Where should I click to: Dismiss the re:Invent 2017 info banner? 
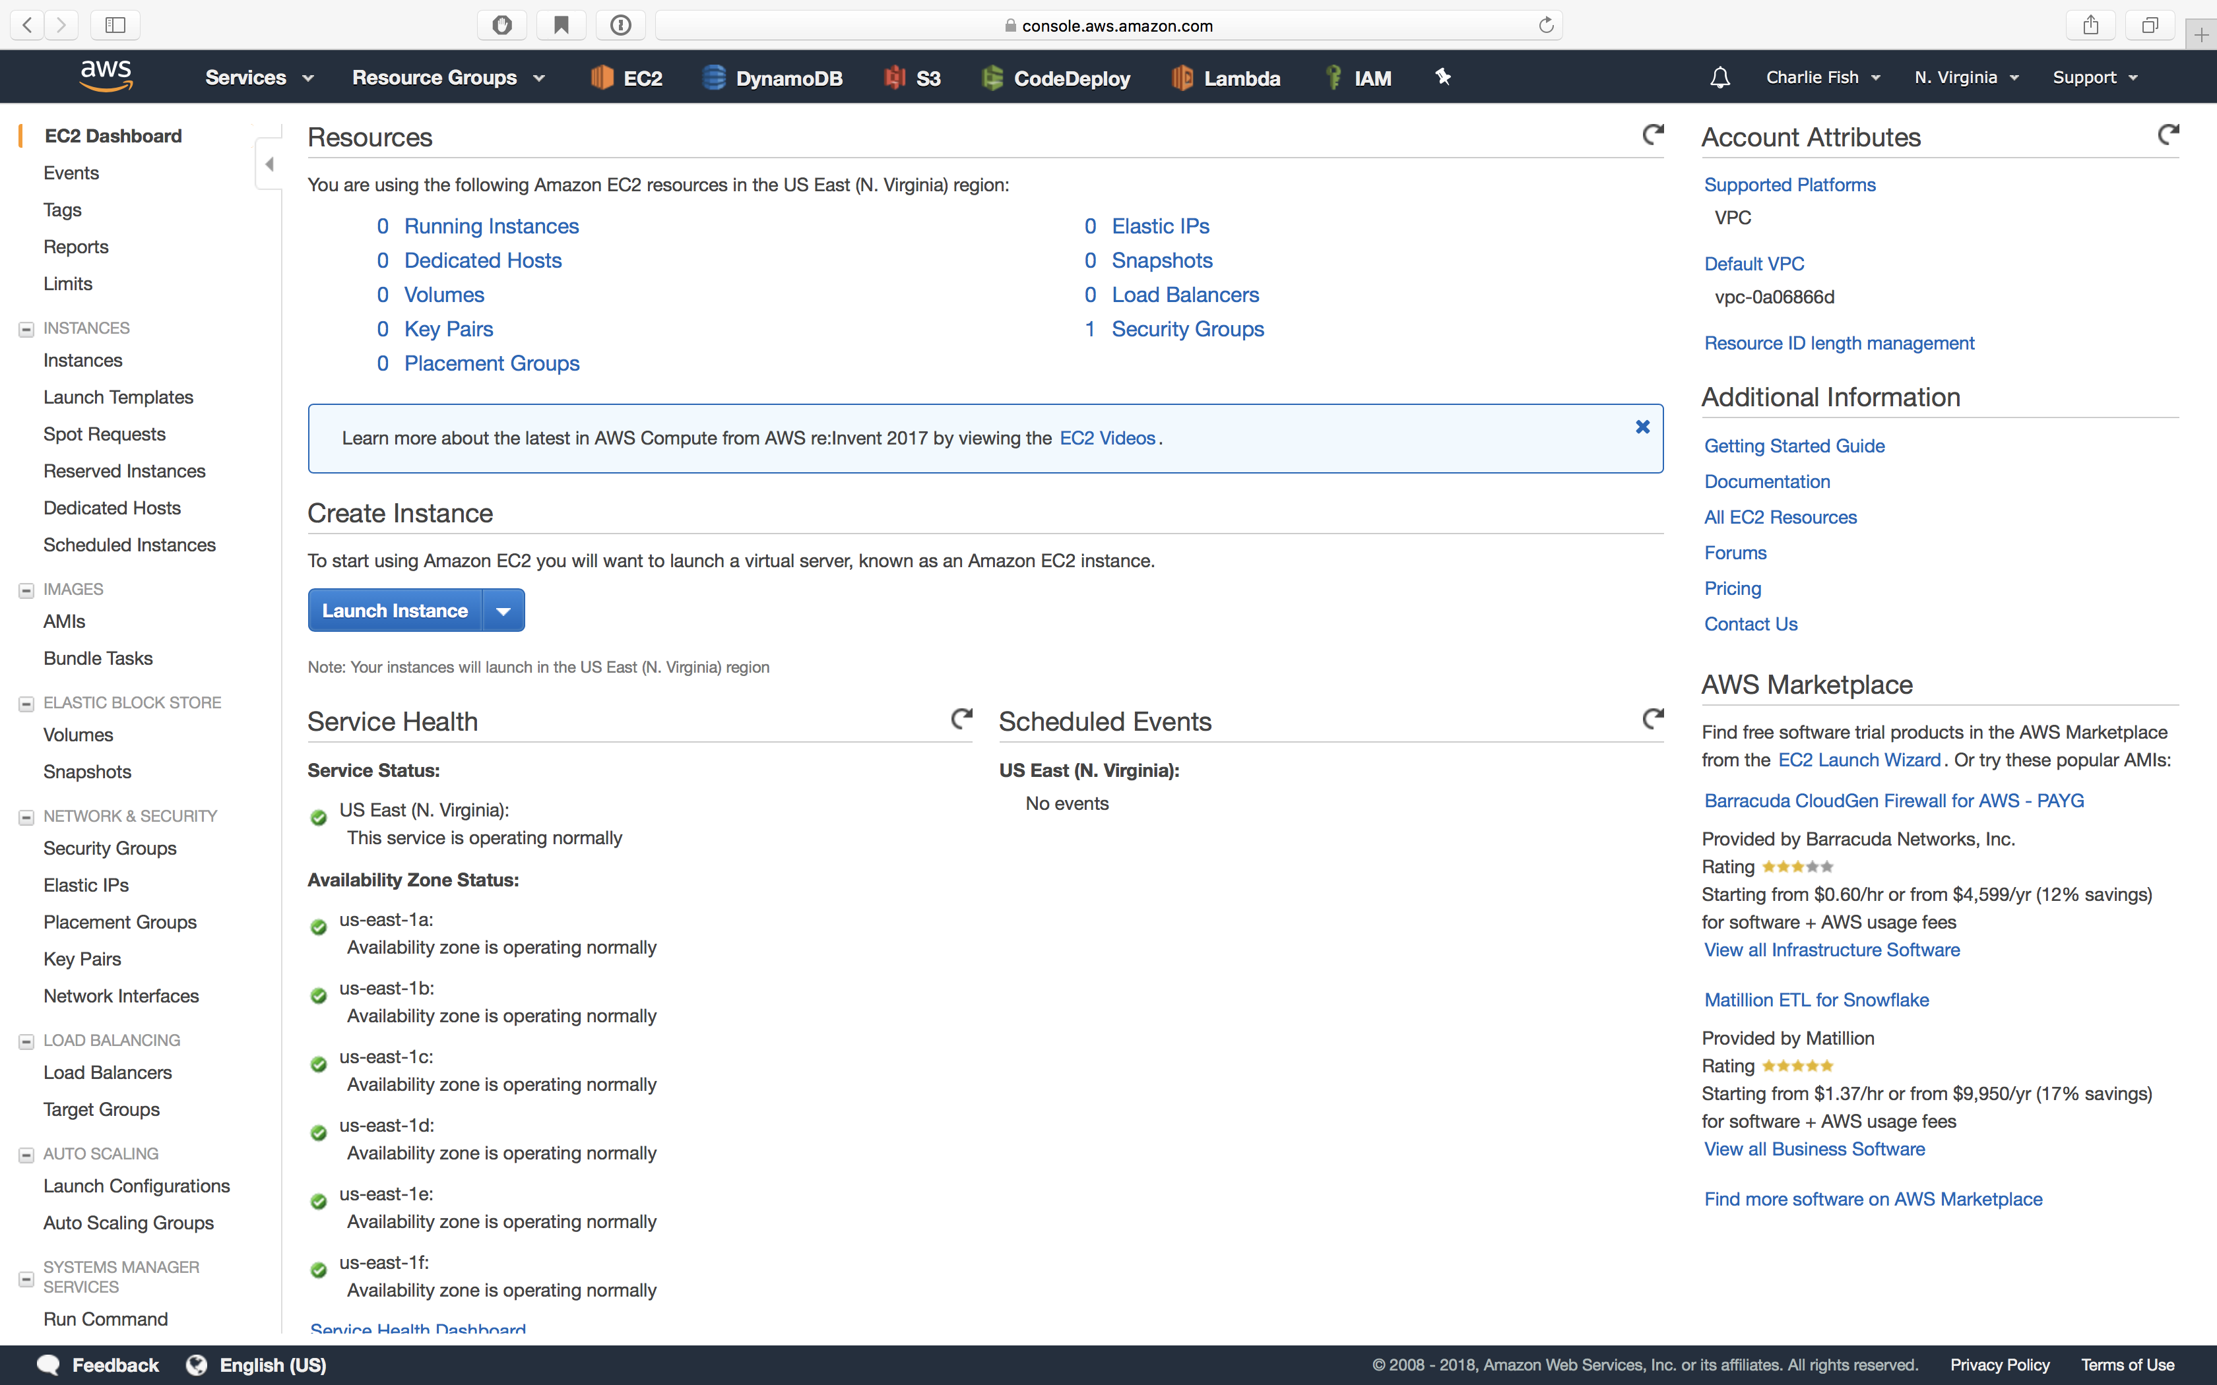[x=1642, y=427]
